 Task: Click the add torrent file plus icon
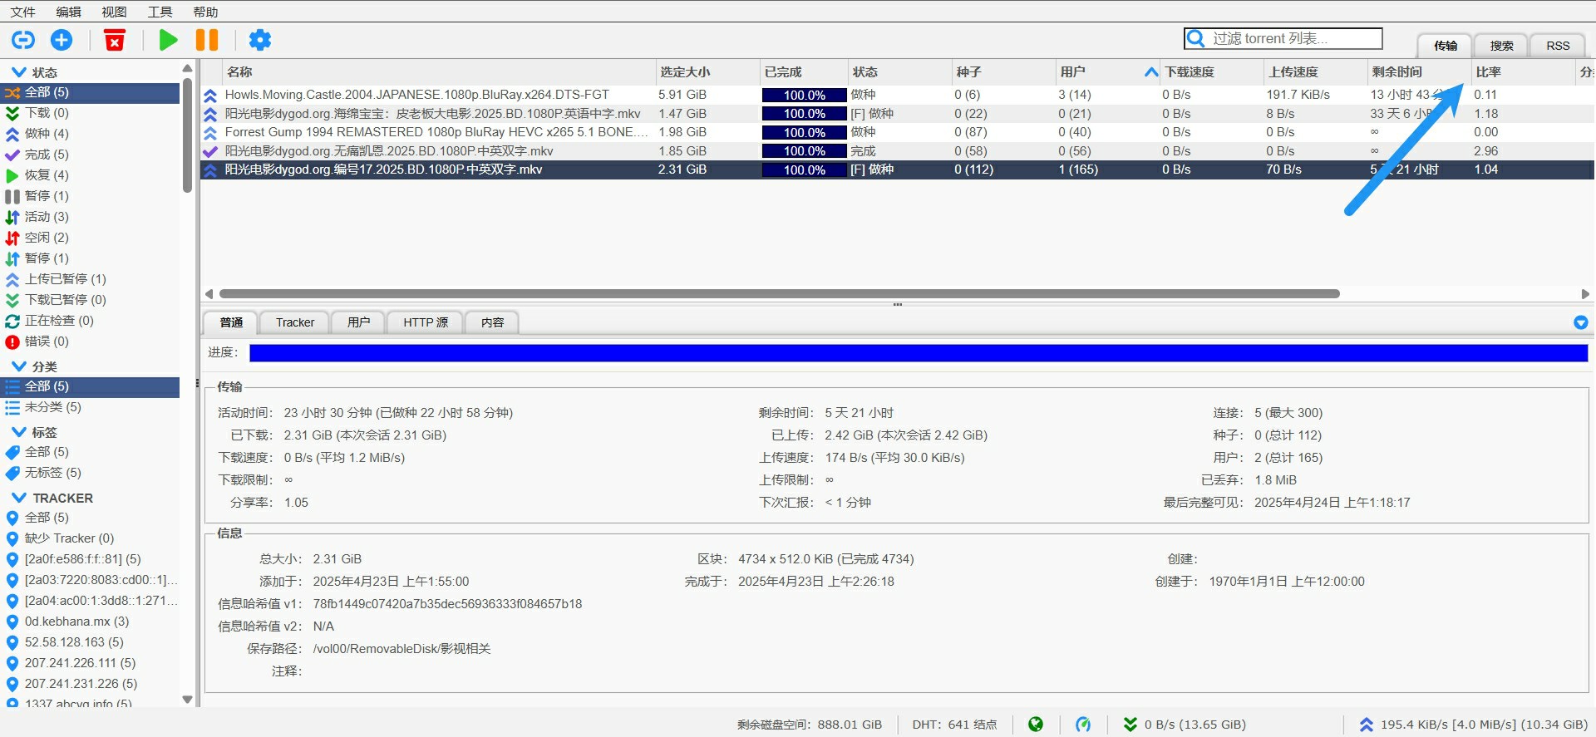[62, 40]
